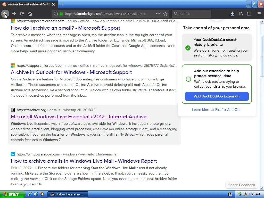The image size is (264, 198).
Task: Reload the current page
Action: click(x=22, y=14)
